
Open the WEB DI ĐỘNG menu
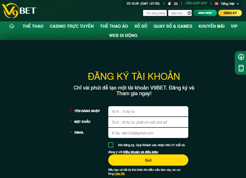123,35
